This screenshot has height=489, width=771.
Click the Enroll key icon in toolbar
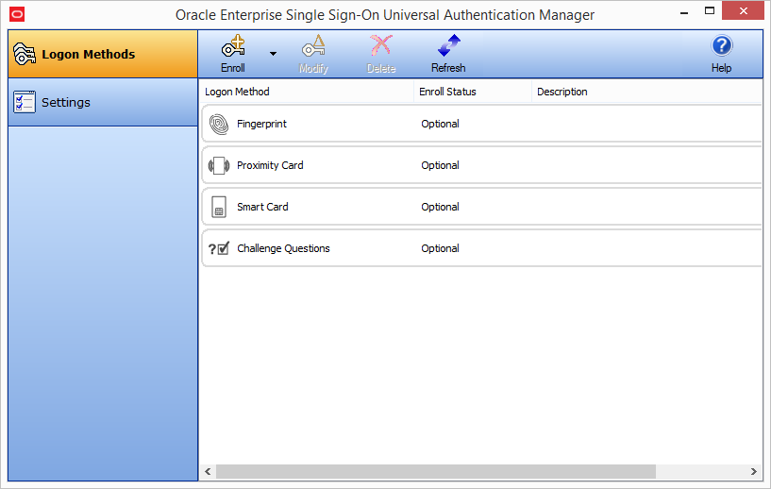(x=233, y=46)
